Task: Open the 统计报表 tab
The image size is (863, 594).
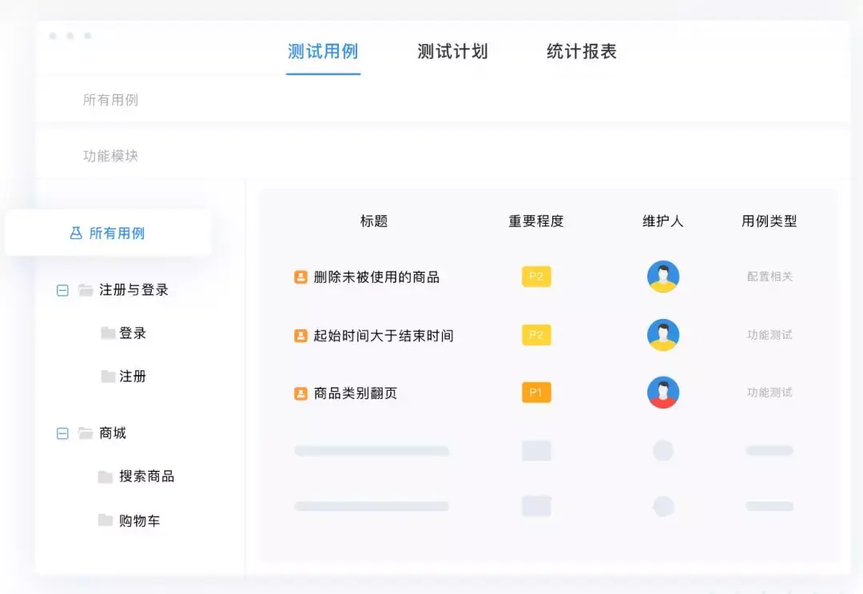Action: tap(581, 51)
